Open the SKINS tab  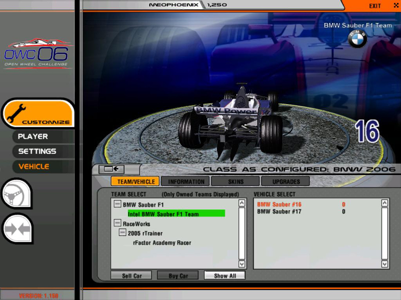235,181
